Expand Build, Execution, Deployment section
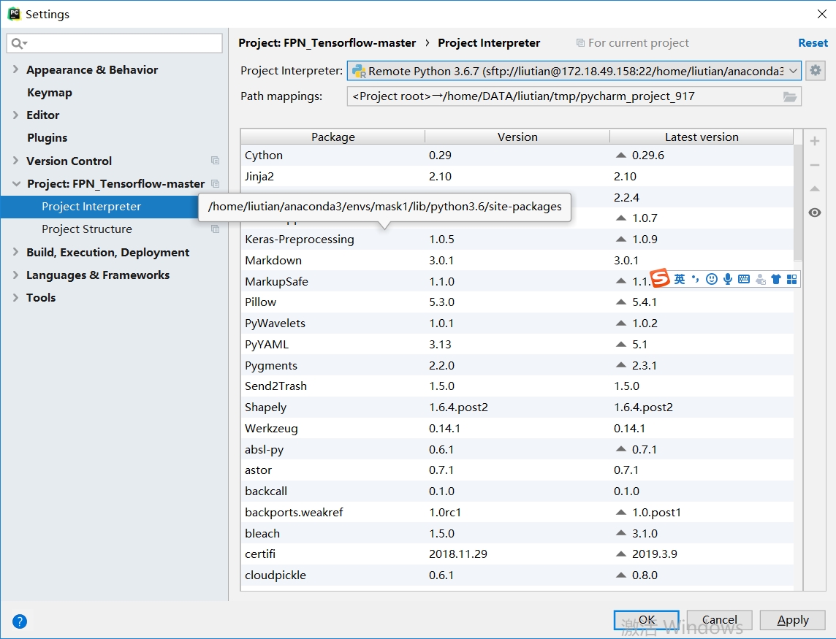This screenshot has height=639, width=836. click(15, 252)
